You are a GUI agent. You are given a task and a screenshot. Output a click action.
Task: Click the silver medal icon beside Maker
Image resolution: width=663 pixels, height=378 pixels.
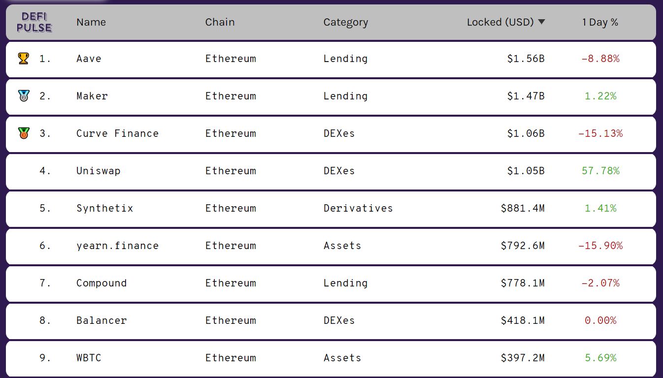pos(23,96)
